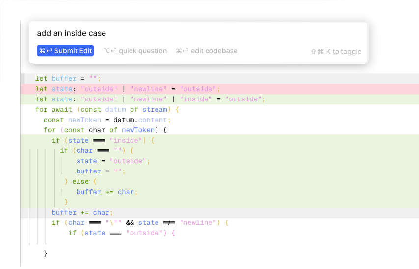Click the Submit Edit button
This screenshot has height=269, width=419.
pyautogui.click(x=65, y=51)
